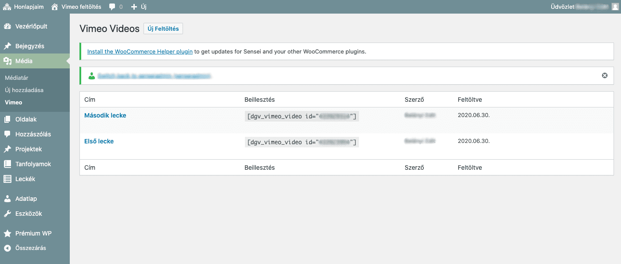Click the Új Feltöltés button
This screenshot has width=621, height=264.
163,29
